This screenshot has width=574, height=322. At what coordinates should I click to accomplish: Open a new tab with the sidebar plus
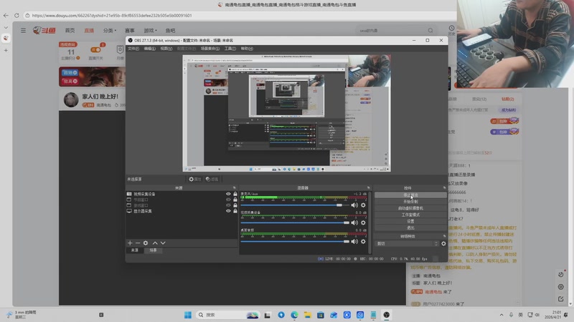pos(6,50)
